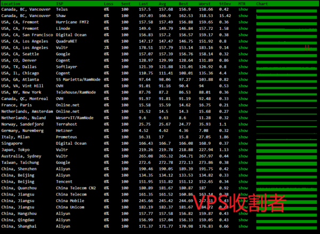Screen dimensions: 320x234
Task: Select the chart bar for Singapore Digital Ocean
Action: tap(286, 143)
